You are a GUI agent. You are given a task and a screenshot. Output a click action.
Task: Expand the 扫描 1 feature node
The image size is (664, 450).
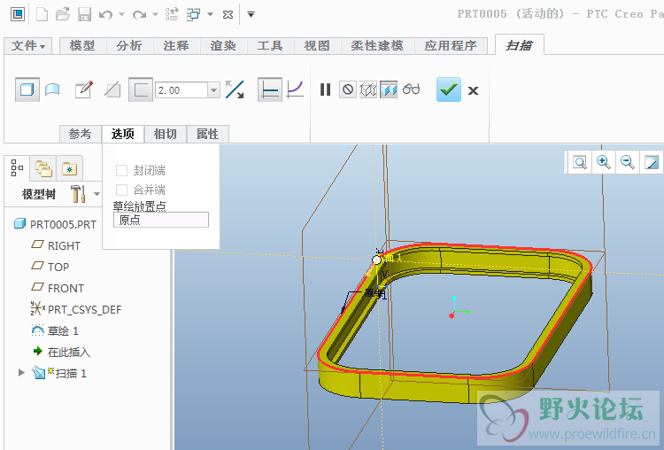pos(21,373)
